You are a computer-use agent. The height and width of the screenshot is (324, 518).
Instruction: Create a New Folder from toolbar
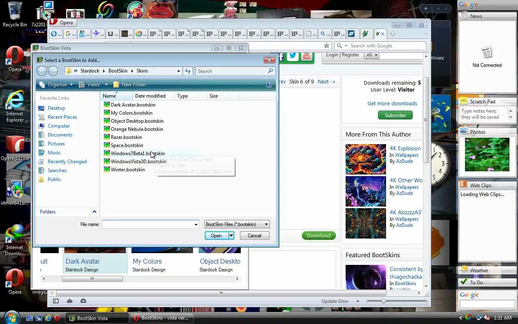pyautogui.click(x=130, y=85)
